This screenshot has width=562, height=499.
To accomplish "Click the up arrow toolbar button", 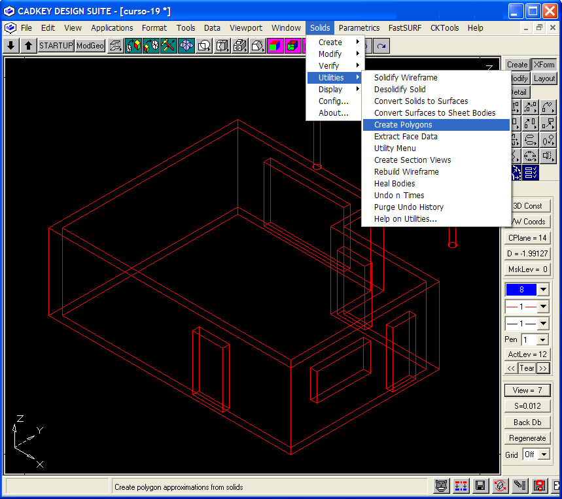I will click(29, 46).
